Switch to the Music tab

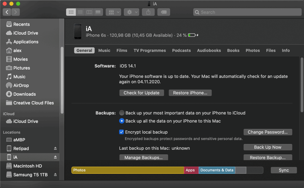pos(104,50)
